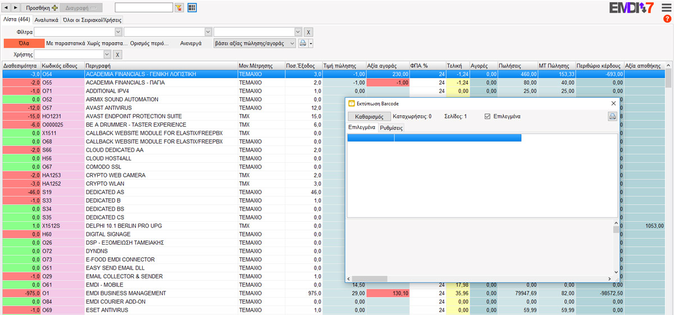Clear filters with X button beside Φίλτρα
Viewport: 674px width, 315px height.
(308, 32)
